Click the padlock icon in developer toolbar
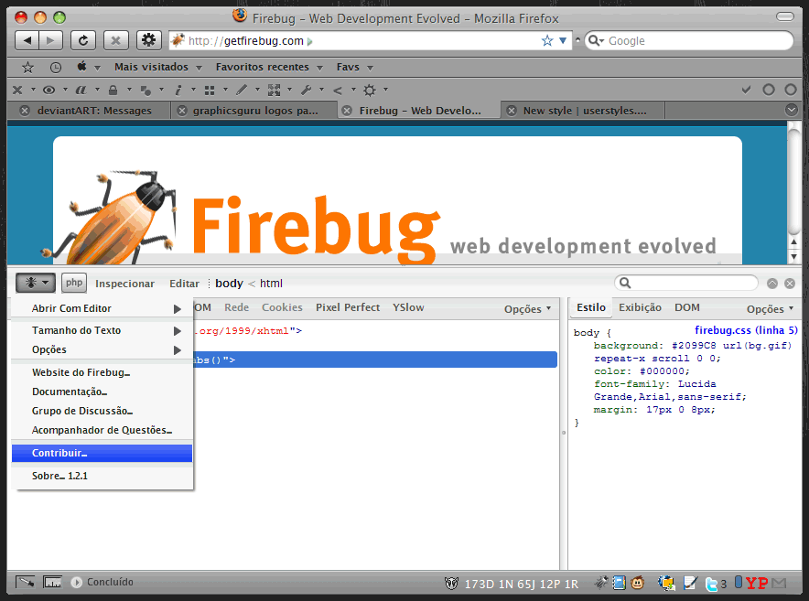Image resolution: width=809 pixels, height=601 pixels. click(113, 91)
